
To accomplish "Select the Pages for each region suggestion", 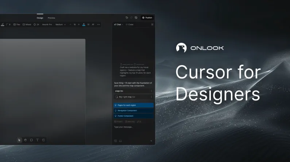I will click(x=134, y=105).
